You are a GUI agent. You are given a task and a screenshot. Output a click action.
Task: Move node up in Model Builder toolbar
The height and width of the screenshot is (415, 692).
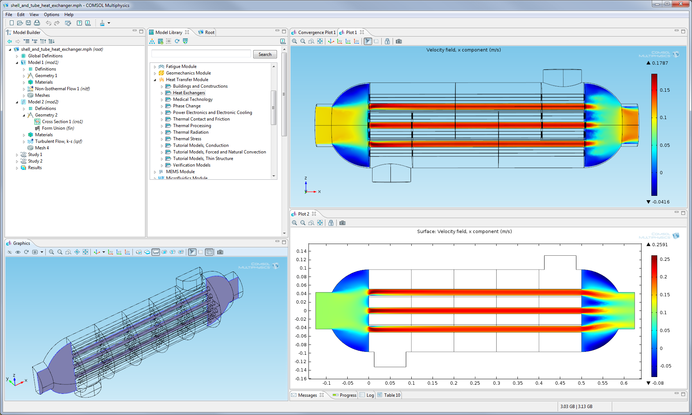pyautogui.click(x=43, y=41)
